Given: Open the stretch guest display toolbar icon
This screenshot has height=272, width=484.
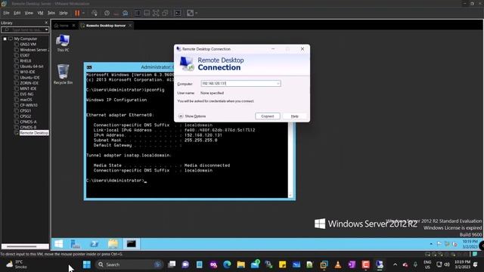Looking at the screenshot, I should [x=191, y=13].
